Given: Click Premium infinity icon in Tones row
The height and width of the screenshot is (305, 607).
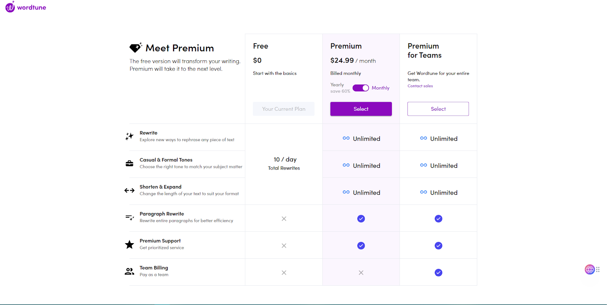Looking at the screenshot, I should (x=346, y=165).
